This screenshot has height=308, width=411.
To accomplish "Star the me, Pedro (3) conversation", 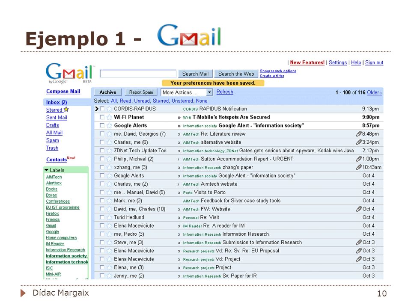I will pos(109,234).
